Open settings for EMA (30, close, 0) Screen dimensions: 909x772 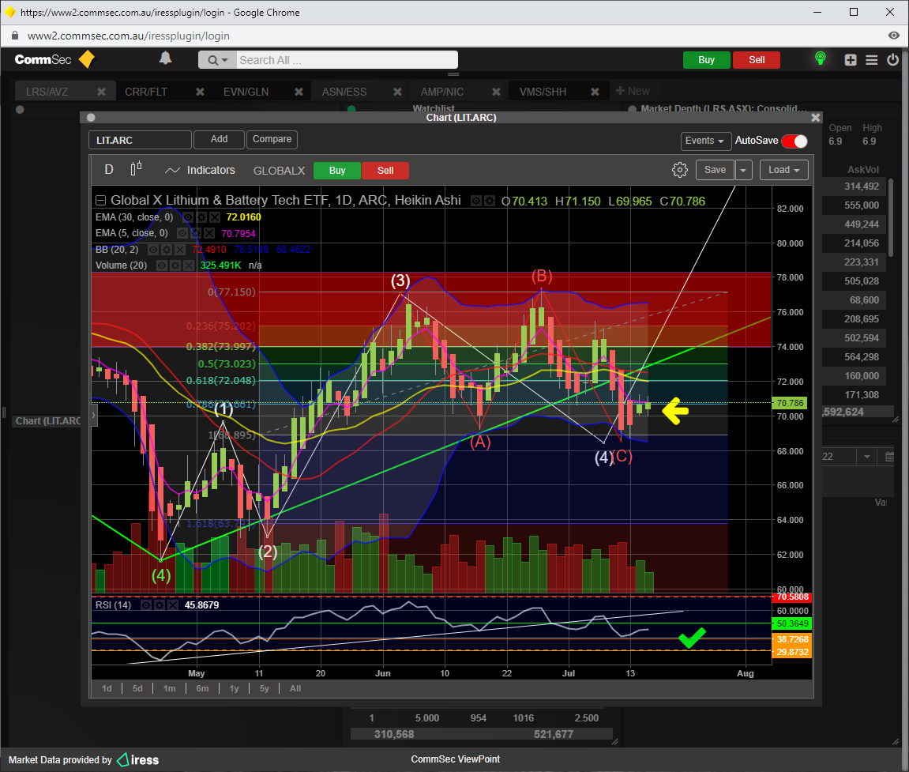click(201, 217)
